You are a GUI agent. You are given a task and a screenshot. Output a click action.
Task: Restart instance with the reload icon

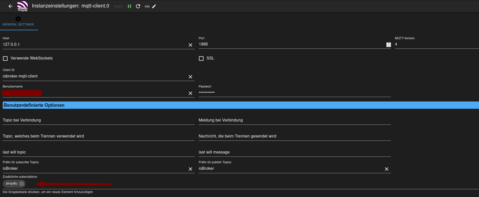pos(138,6)
